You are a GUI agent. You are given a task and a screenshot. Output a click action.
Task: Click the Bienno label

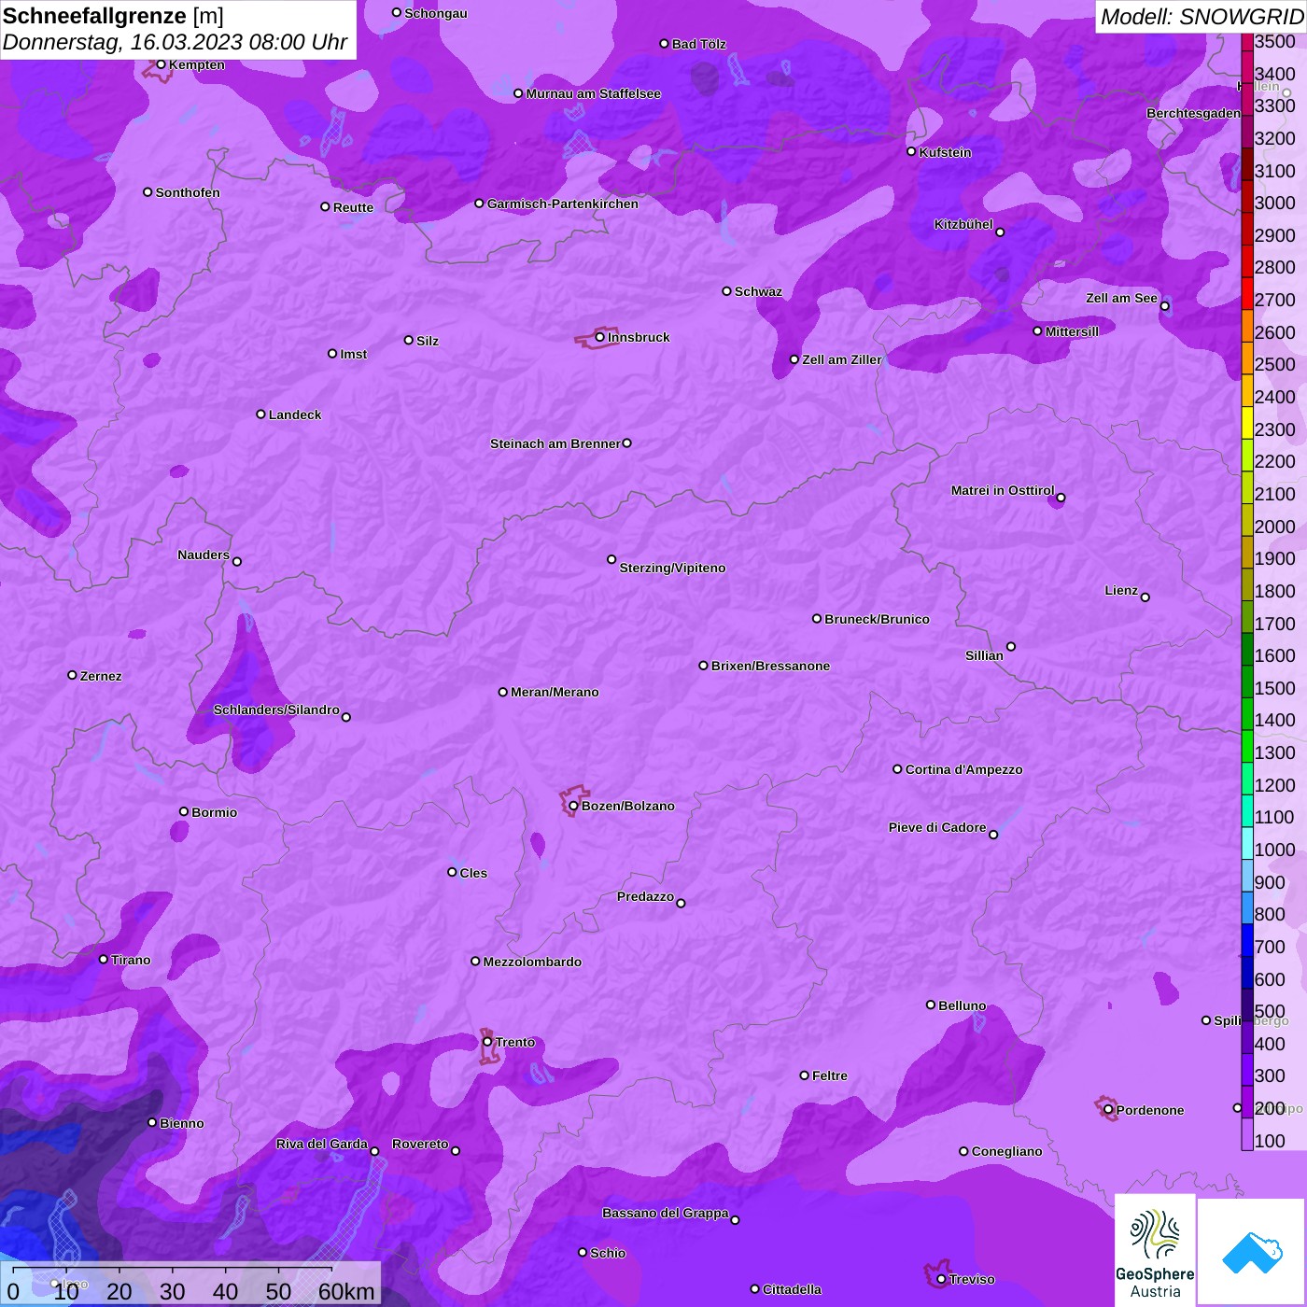pos(181,1123)
